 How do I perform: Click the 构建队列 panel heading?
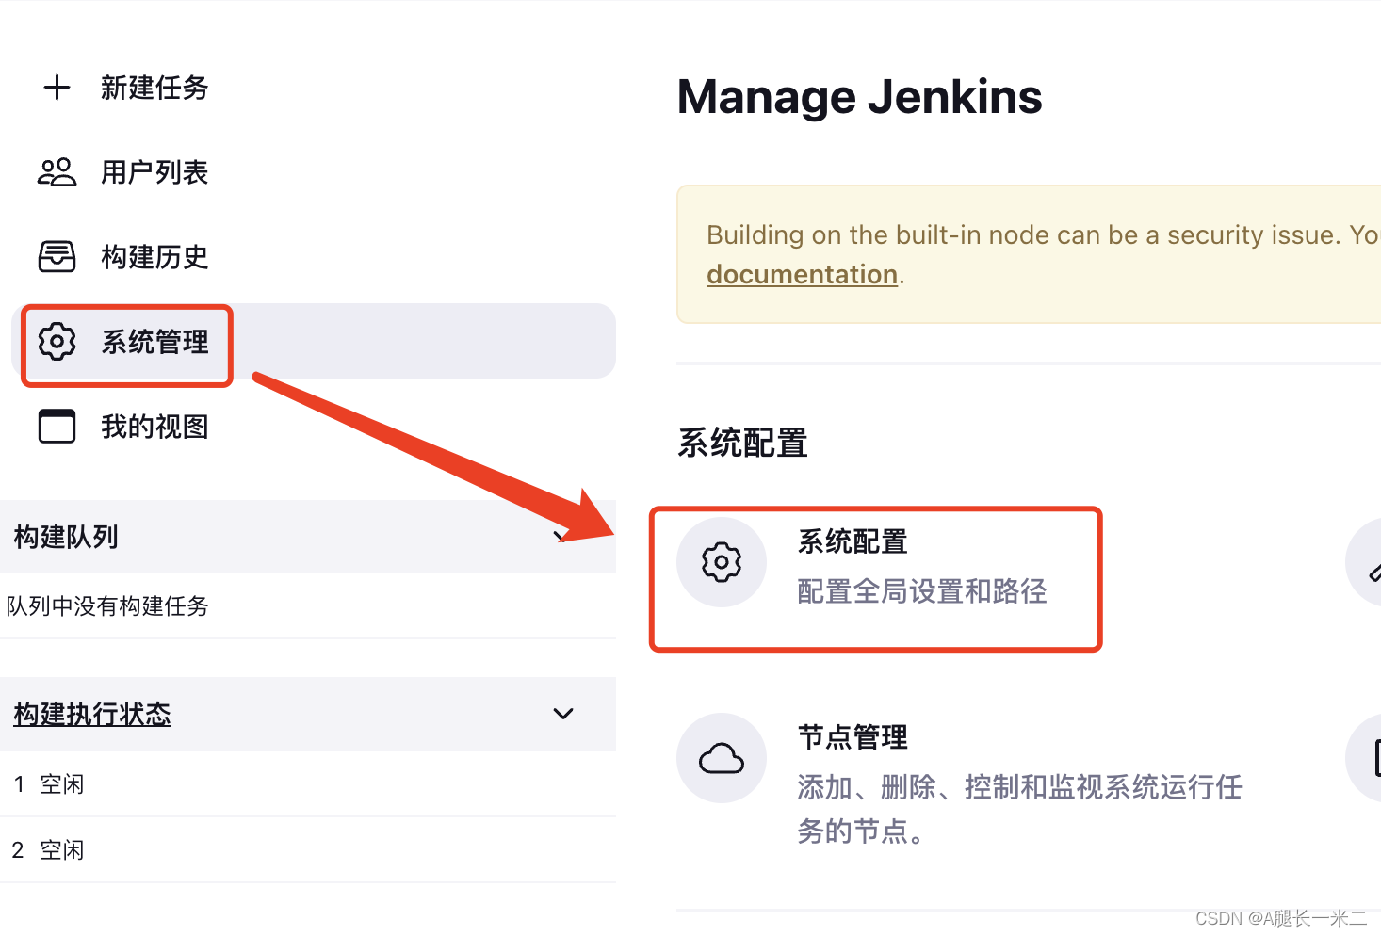(x=66, y=537)
